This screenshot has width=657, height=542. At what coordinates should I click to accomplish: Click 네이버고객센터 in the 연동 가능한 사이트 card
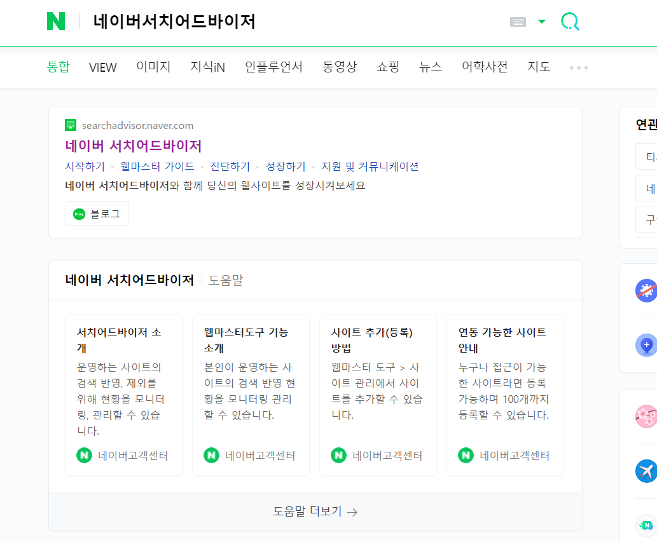pos(515,456)
